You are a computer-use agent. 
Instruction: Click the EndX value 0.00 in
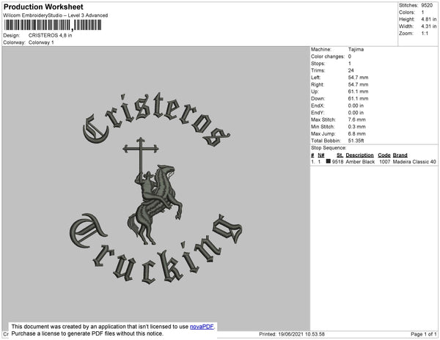point(356,106)
